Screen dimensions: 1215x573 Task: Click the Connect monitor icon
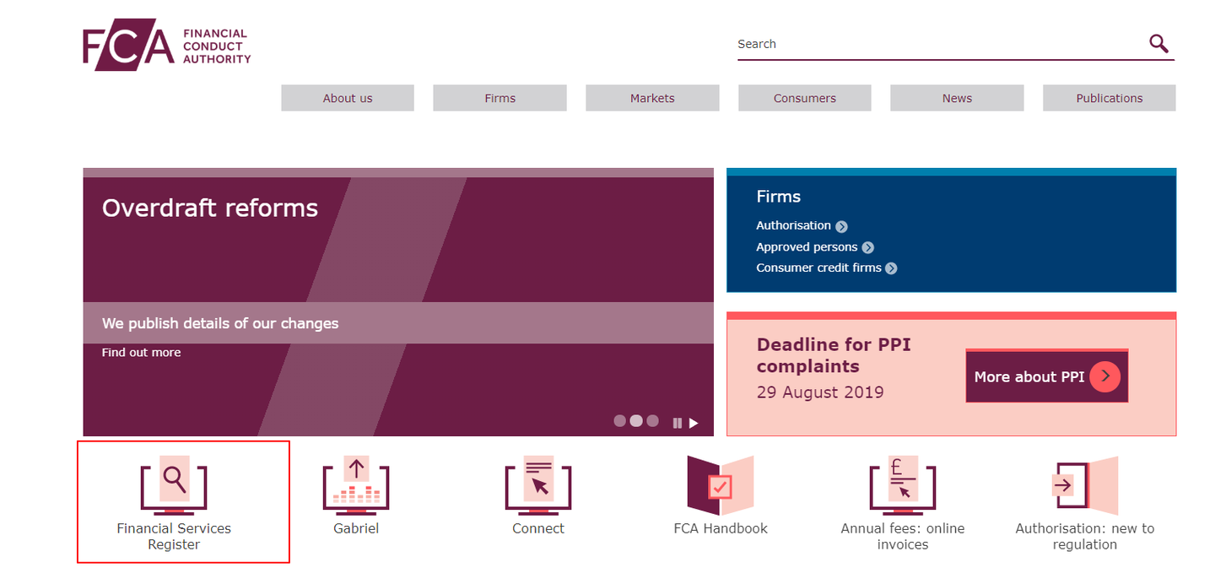click(538, 485)
